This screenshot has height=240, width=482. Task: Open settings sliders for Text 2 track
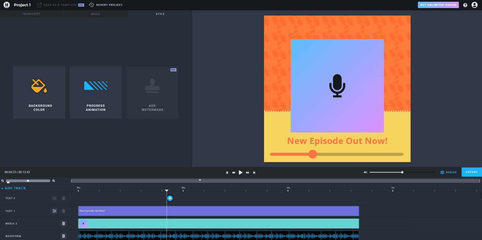(x=55, y=198)
